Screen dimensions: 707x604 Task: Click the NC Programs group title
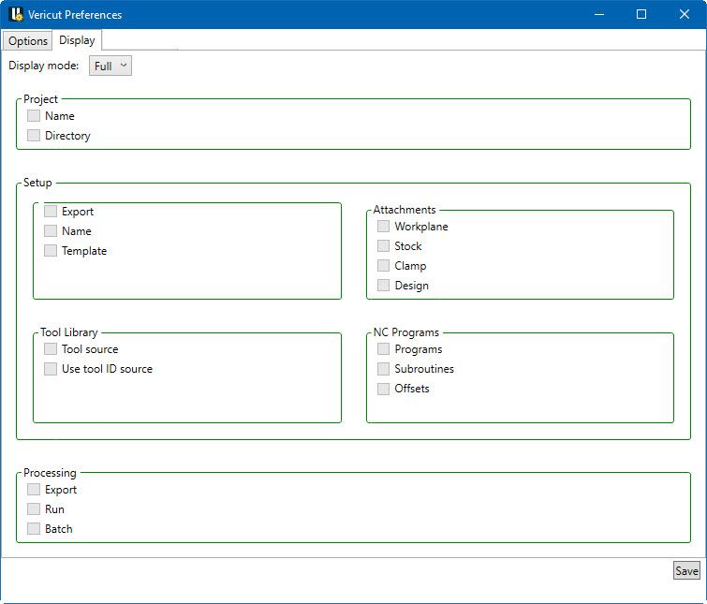(x=406, y=332)
